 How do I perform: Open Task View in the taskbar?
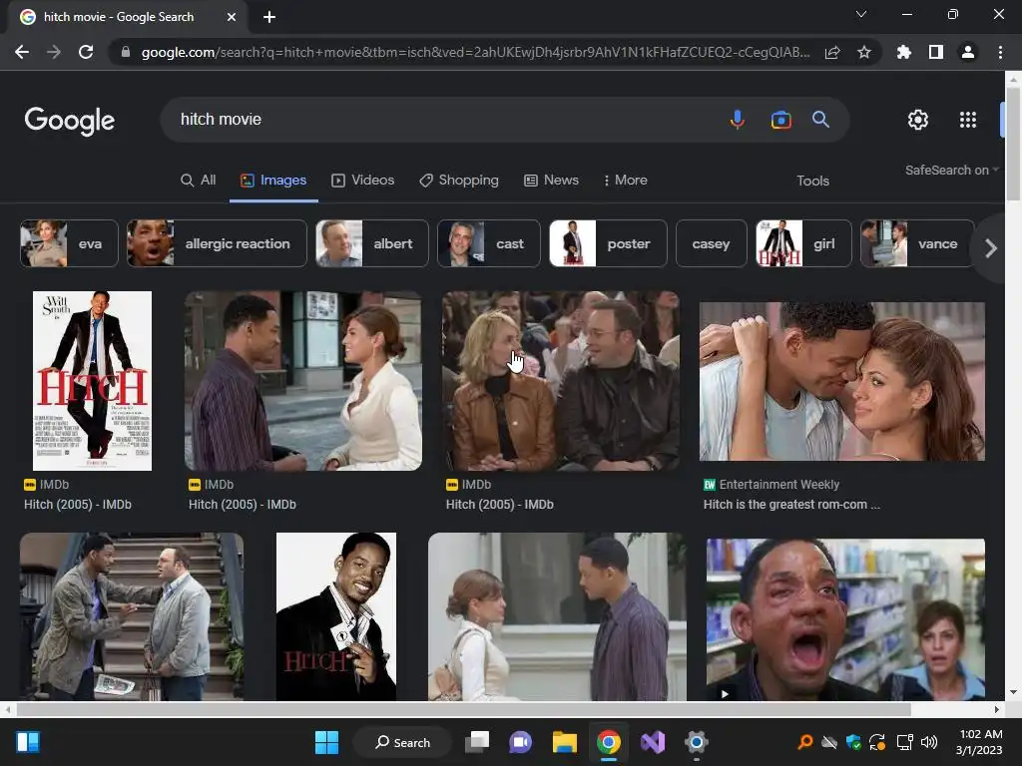[x=477, y=742]
